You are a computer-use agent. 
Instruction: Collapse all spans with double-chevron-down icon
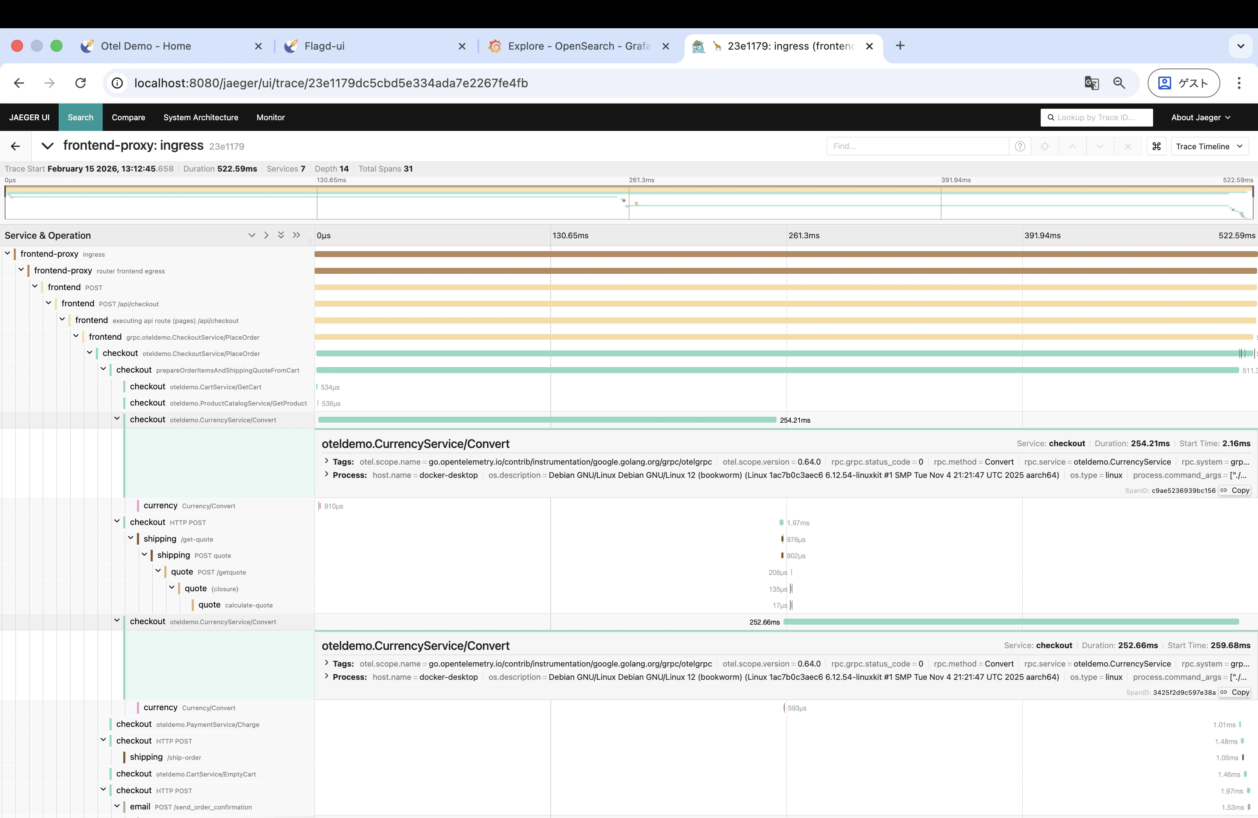pos(281,235)
